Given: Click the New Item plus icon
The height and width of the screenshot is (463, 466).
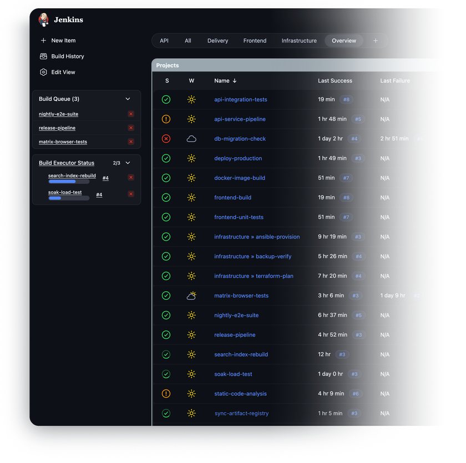Looking at the screenshot, I should (43, 40).
